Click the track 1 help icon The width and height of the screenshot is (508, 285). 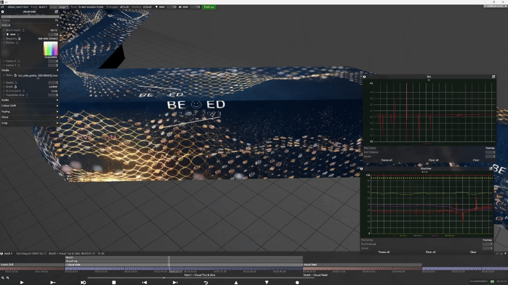tap(2, 253)
